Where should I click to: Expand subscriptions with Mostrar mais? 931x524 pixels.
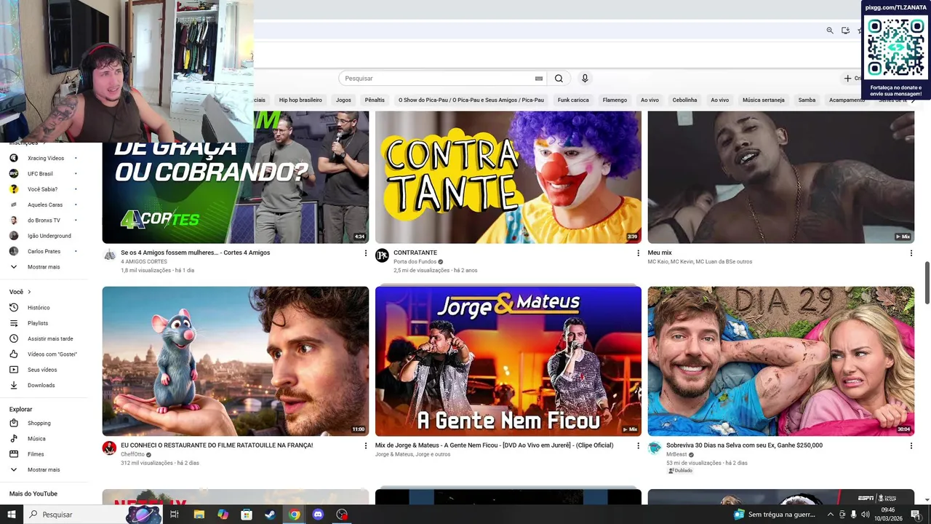(44, 267)
